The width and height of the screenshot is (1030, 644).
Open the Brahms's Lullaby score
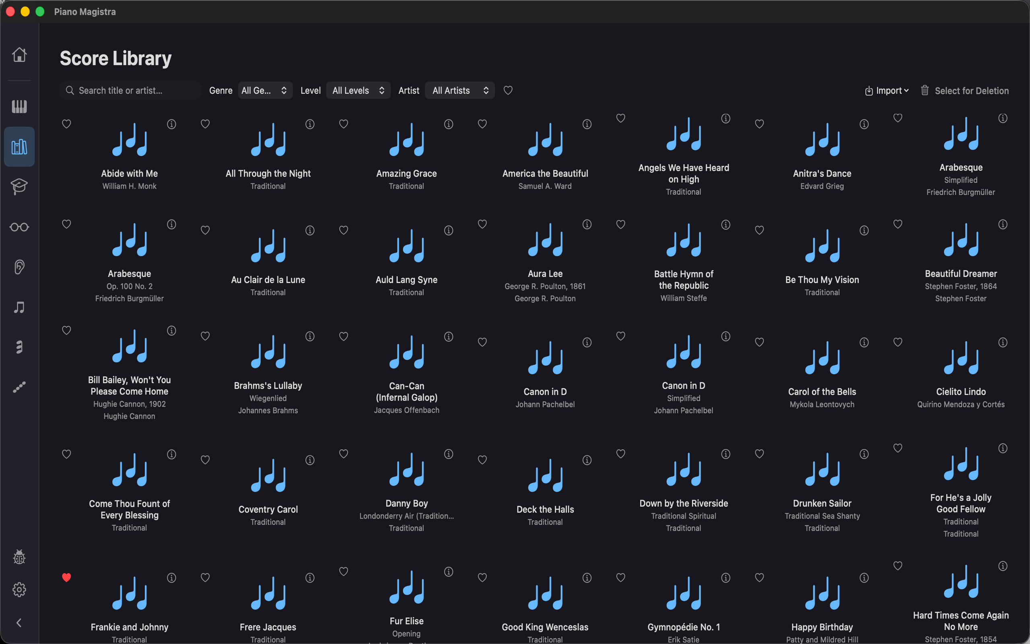click(268, 352)
